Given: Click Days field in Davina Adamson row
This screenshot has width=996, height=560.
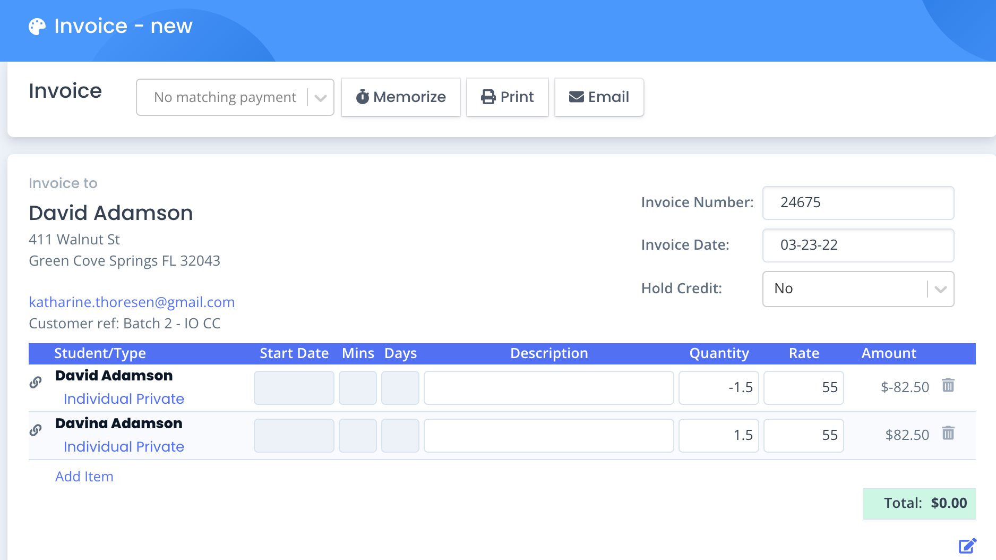Looking at the screenshot, I should point(400,436).
